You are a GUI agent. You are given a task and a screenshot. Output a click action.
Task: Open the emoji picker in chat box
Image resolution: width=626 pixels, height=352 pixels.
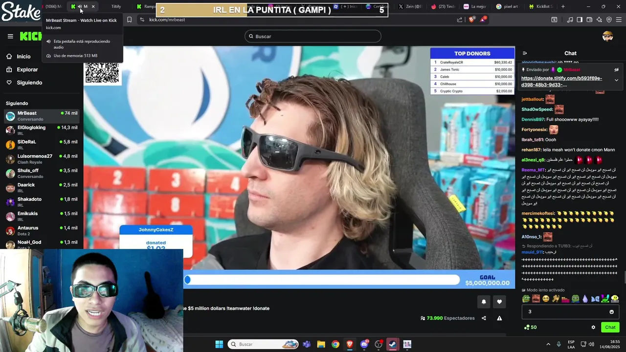coord(611,312)
